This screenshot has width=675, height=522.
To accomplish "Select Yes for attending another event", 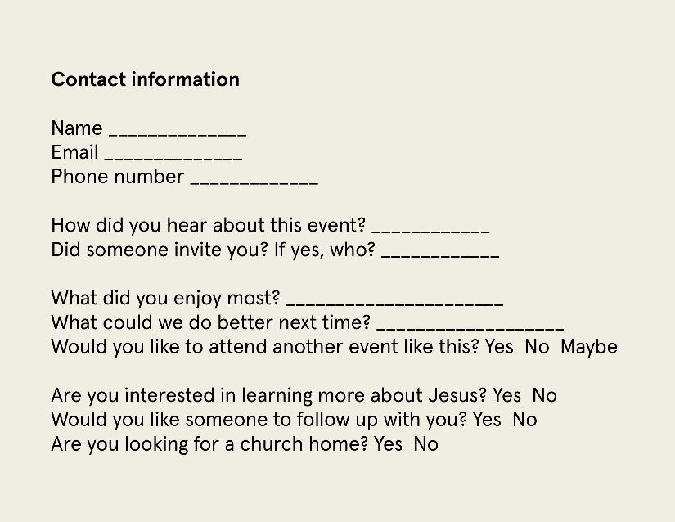I will [499, 347].
